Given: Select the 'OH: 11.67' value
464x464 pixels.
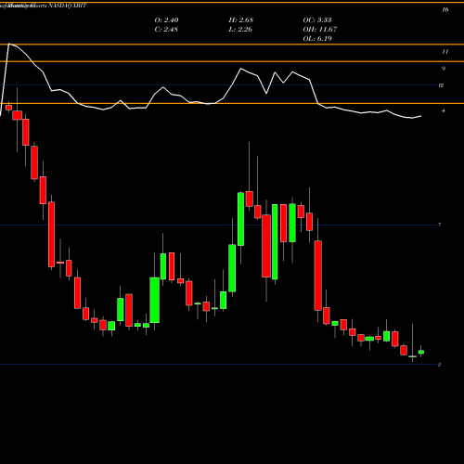Looking at the screenshot, I should [320, 30].
